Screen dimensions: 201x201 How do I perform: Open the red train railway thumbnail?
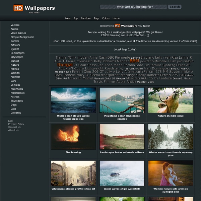point(122,137)
